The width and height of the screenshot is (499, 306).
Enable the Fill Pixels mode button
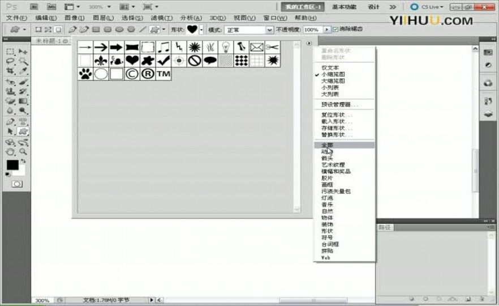(x=58, y=29)
